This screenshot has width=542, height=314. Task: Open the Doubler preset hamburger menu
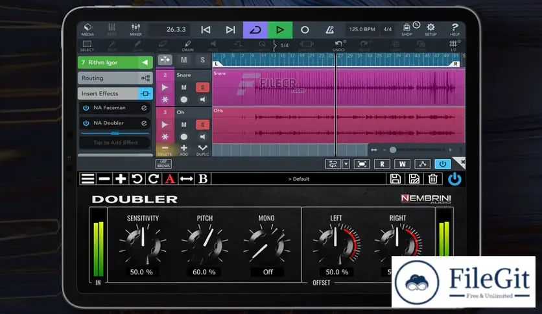pos(88,179)
